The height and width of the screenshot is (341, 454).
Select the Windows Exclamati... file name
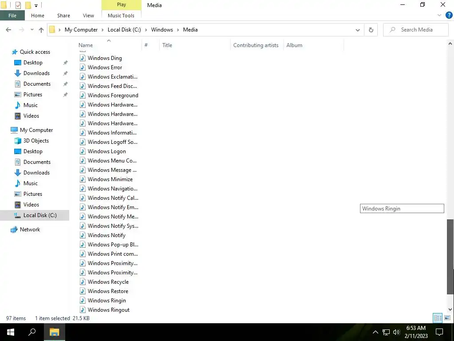pos(113,76)
